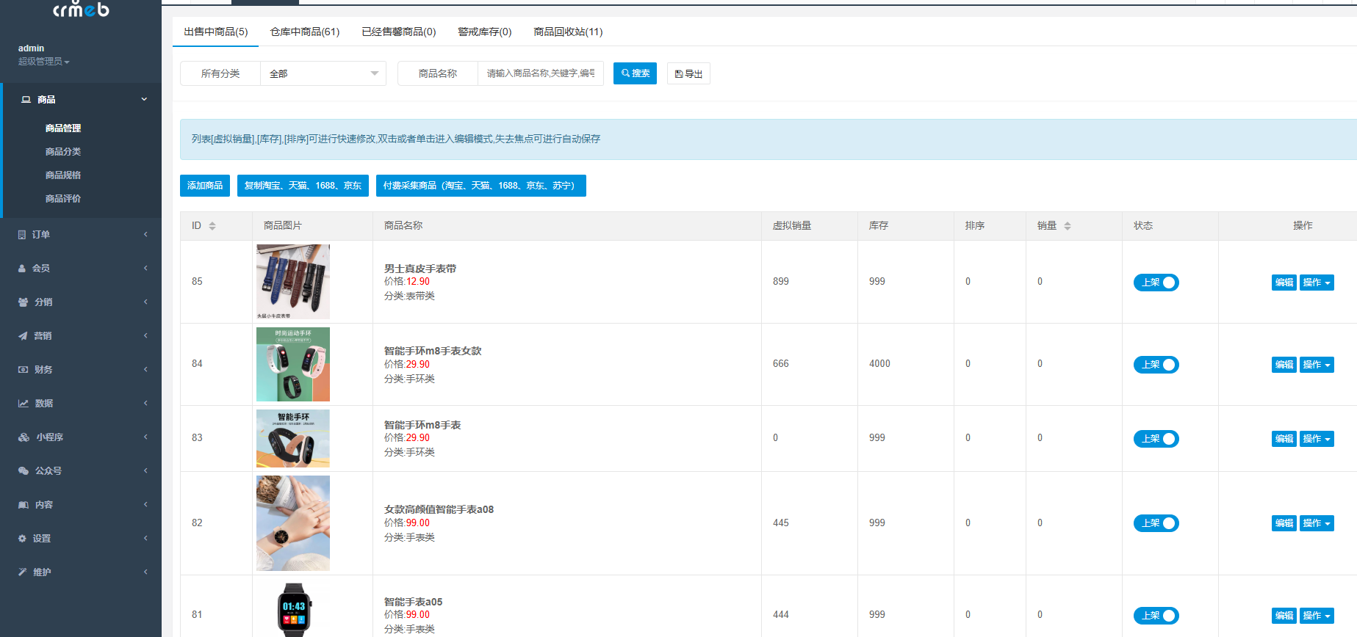Click the 会员 member icon in sidebar
Viewport: 1357px width, 637px height.
click(22, 268)
